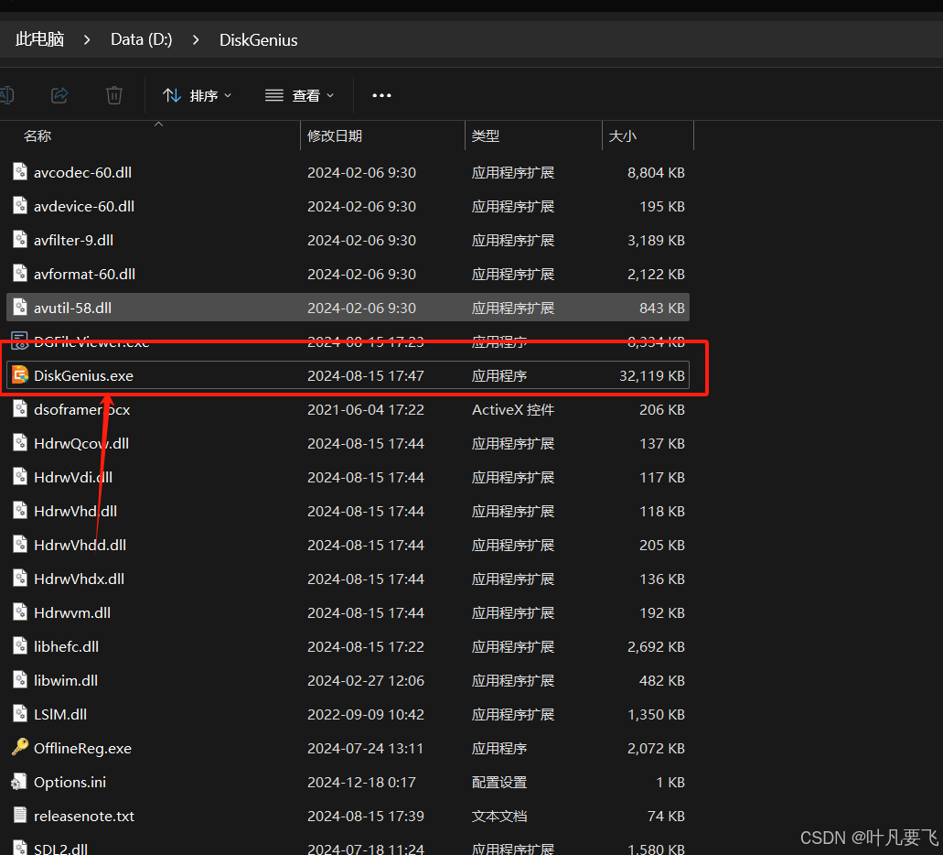The image size is (943, 855).
Task: Open the three-dot more options menu
Action: [382, 95]
